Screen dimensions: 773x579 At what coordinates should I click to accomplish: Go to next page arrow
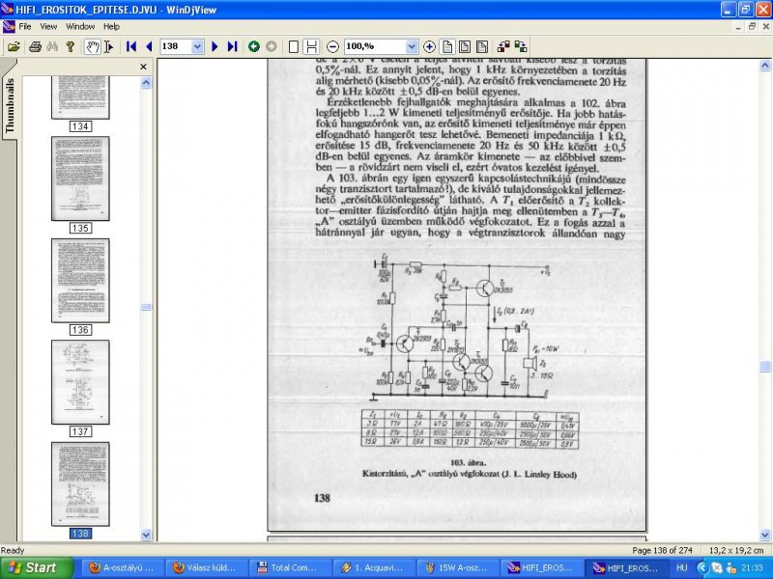pos(215,46)
